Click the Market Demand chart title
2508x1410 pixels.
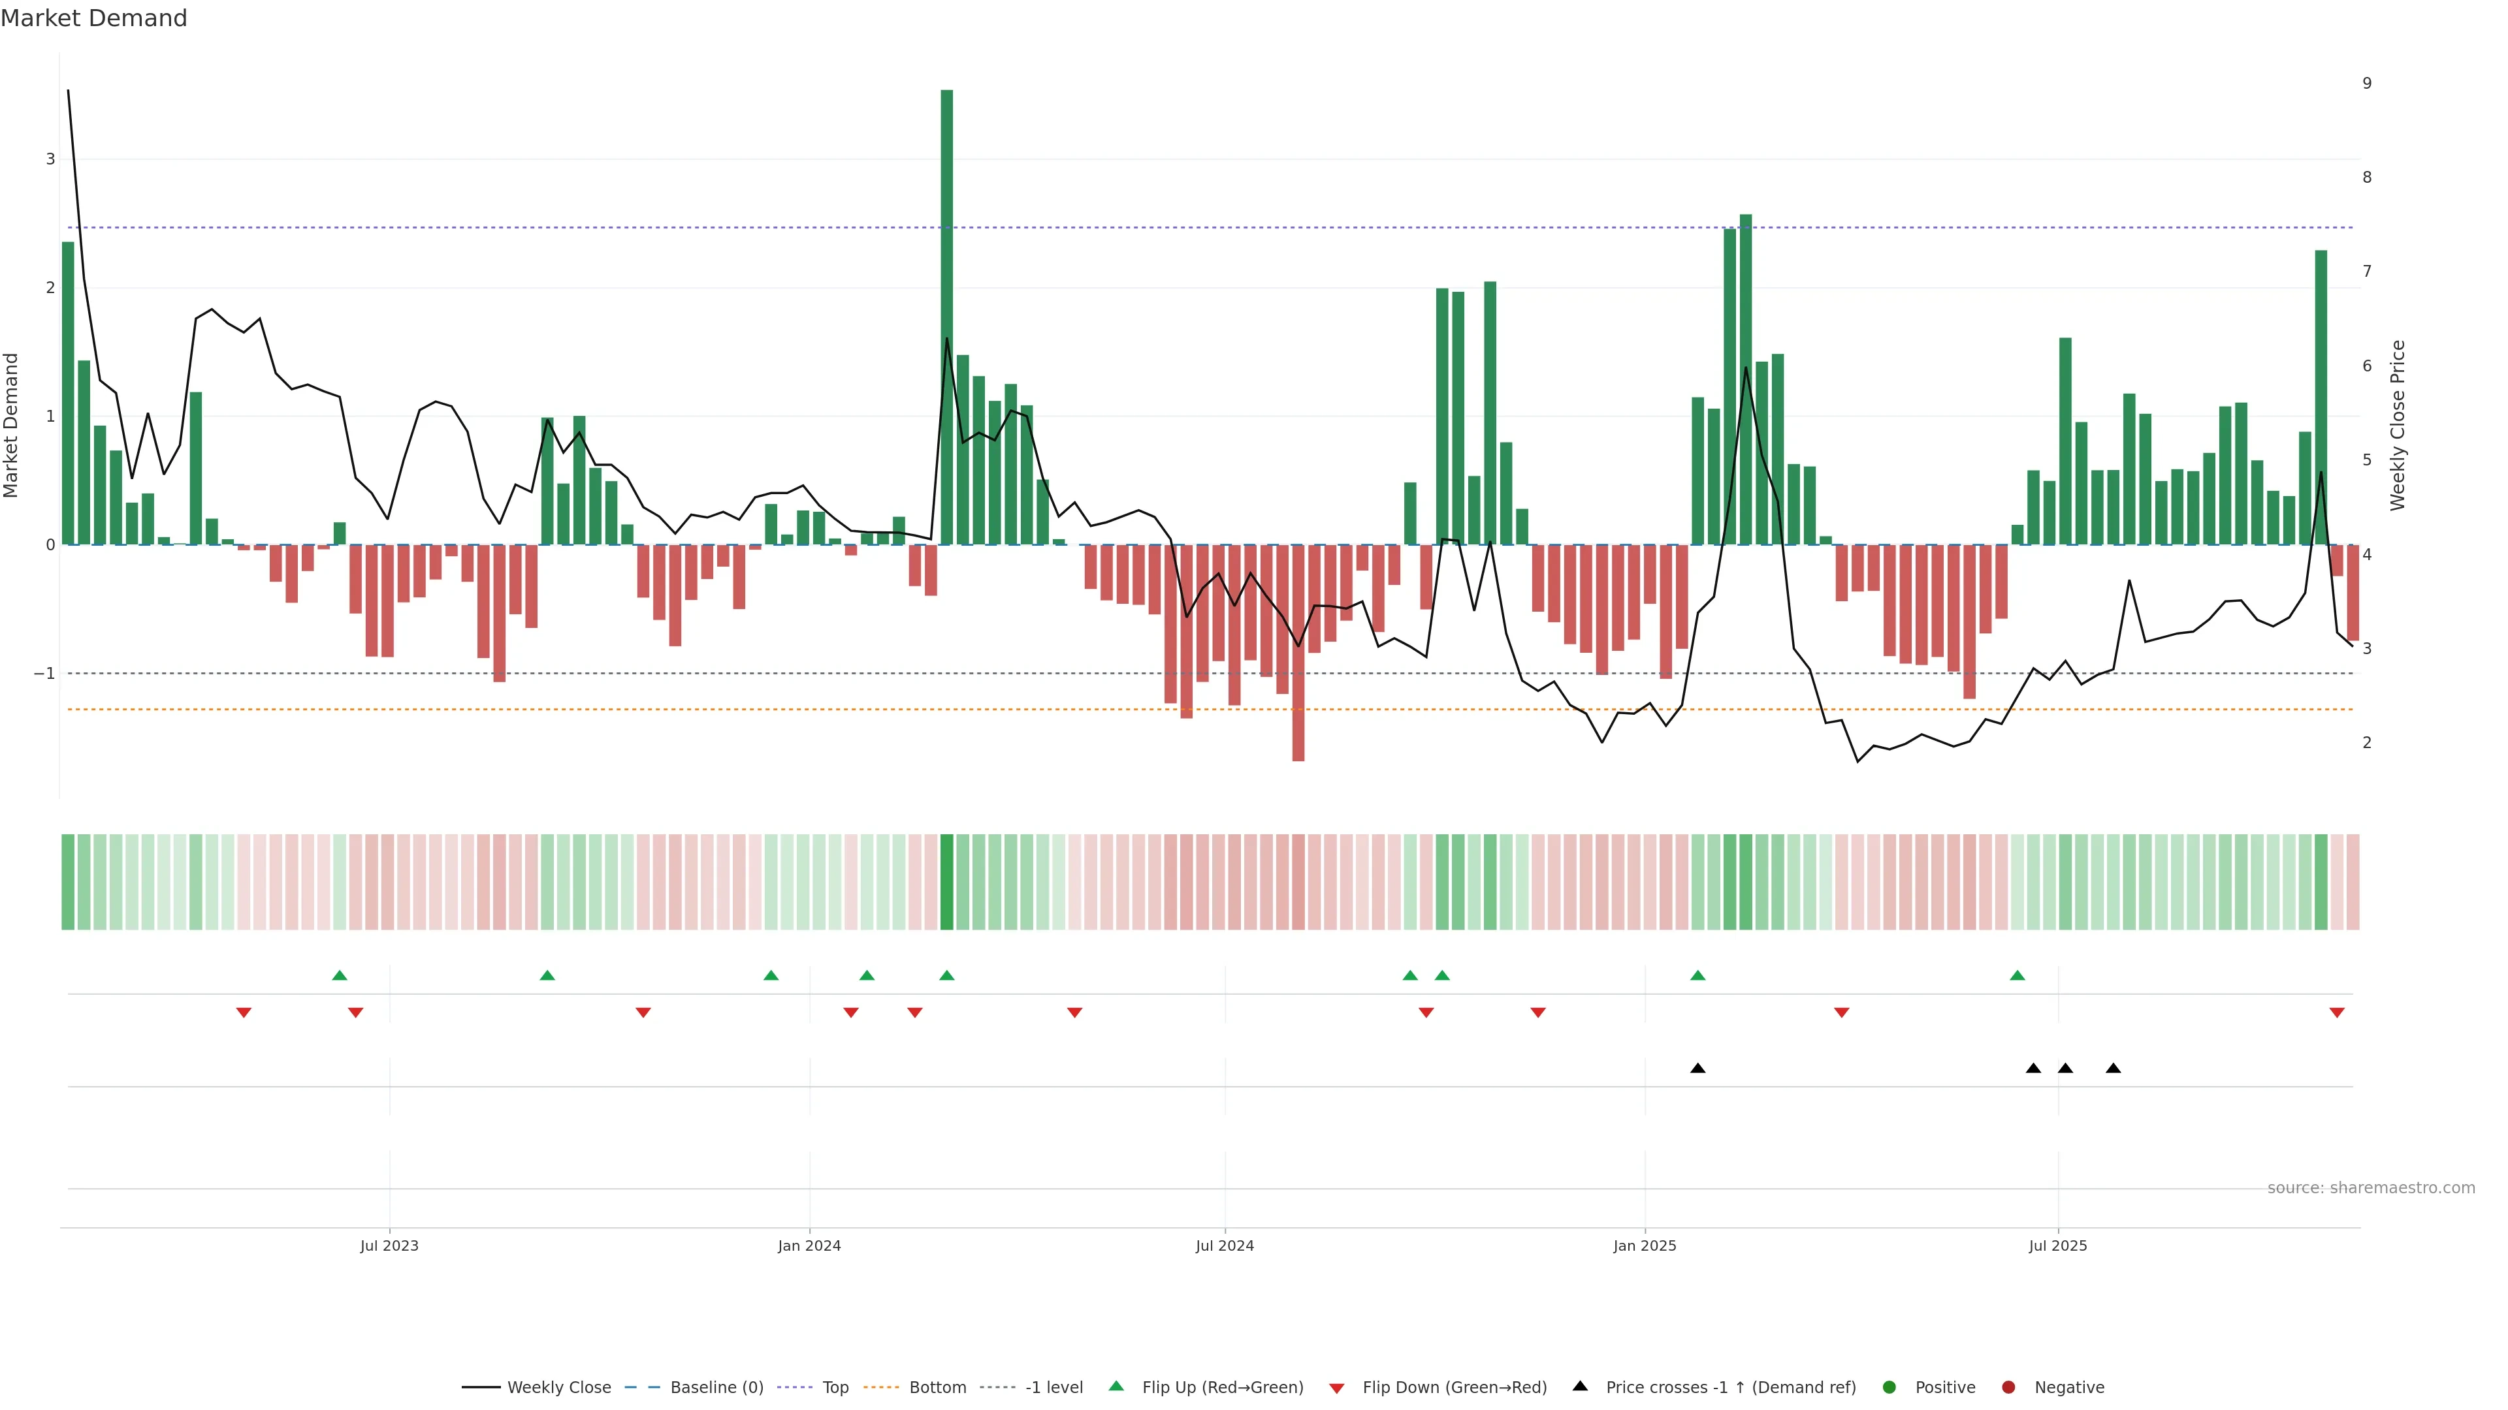click(93, 18)
